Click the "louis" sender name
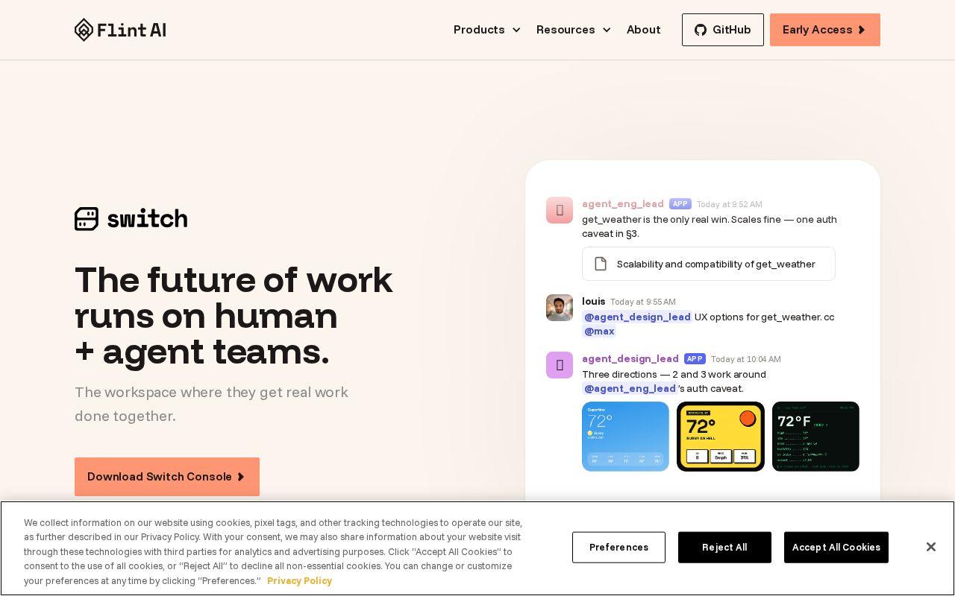The height and width of the screenshot is (596, 955). tap(594, 302)
